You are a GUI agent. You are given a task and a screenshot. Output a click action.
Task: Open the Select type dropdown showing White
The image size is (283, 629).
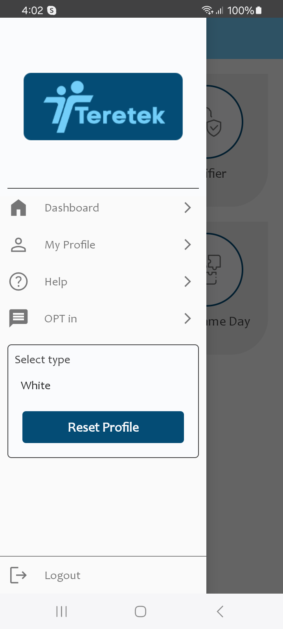(103, 385)
